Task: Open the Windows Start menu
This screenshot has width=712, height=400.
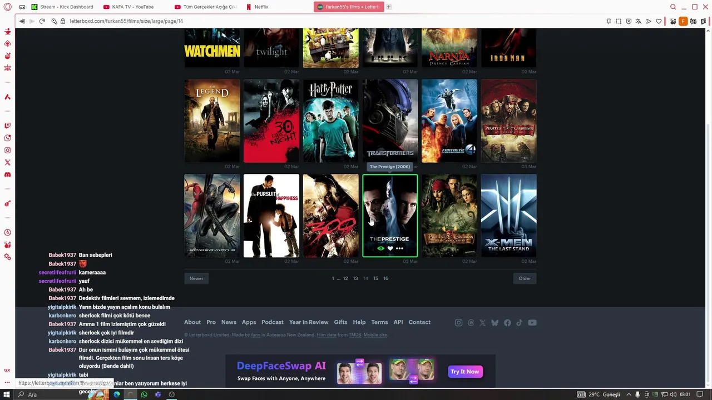Action: tap(7, 394)
